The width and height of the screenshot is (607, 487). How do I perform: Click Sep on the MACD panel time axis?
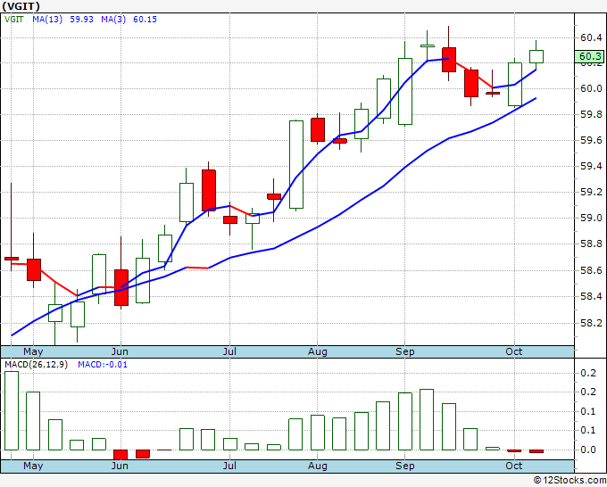coord(405,466)
